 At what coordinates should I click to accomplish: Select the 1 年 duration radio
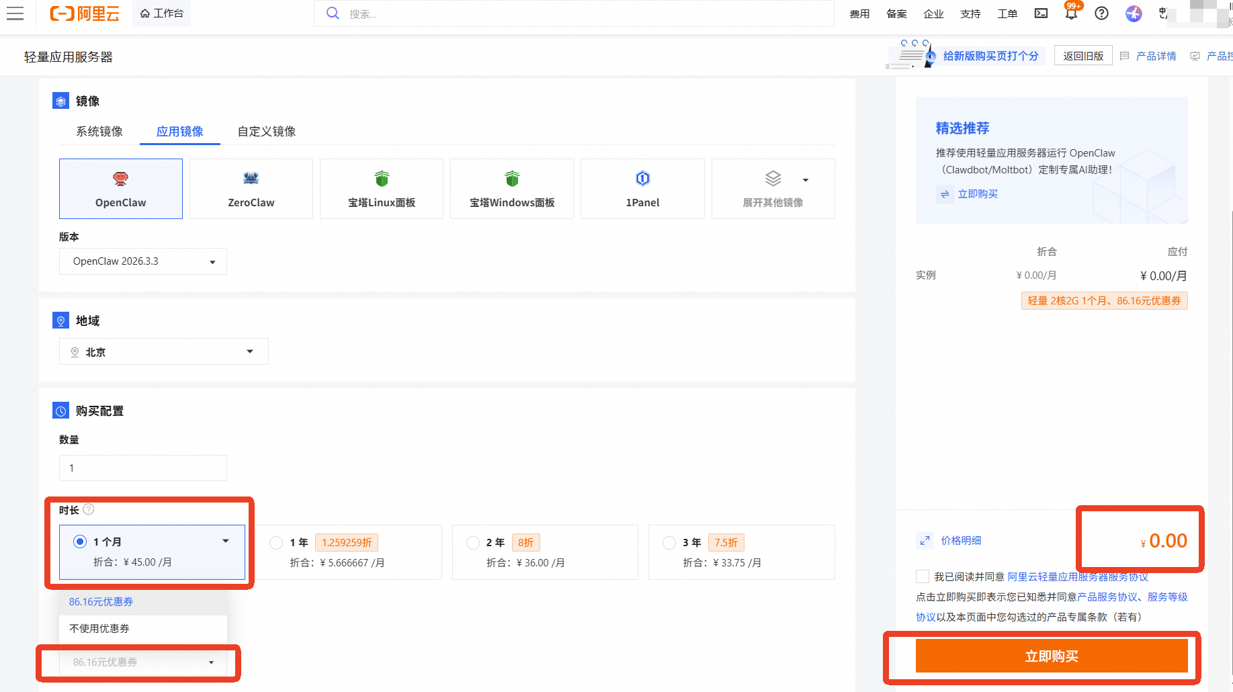(x=276, y=542)
